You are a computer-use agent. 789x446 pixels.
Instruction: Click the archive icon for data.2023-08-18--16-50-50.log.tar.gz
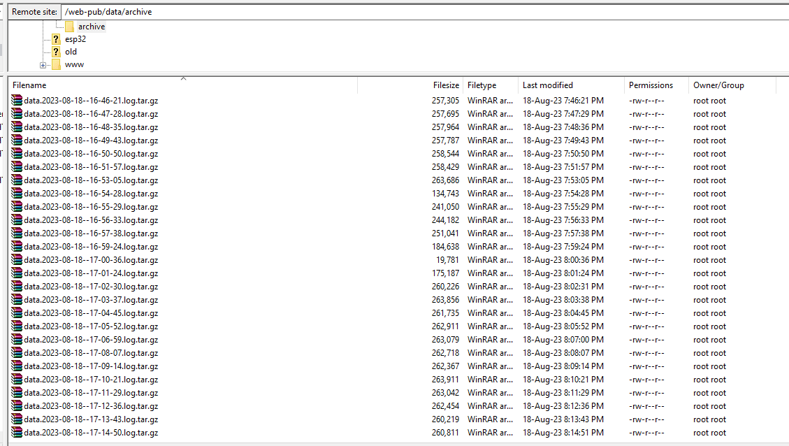click(x=17, y=154)
